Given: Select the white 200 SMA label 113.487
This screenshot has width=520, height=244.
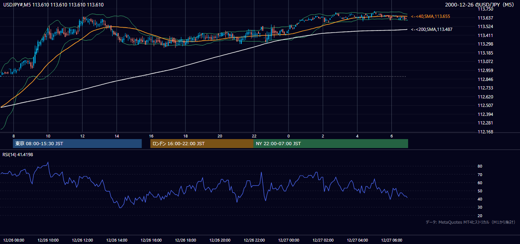Looking at the screenshot, I should [432, 29].
